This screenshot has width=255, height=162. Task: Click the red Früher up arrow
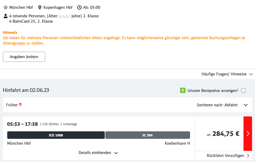point(21,105)
